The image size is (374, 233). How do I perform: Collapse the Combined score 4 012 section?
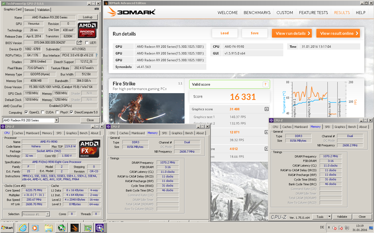coord(266,149)
